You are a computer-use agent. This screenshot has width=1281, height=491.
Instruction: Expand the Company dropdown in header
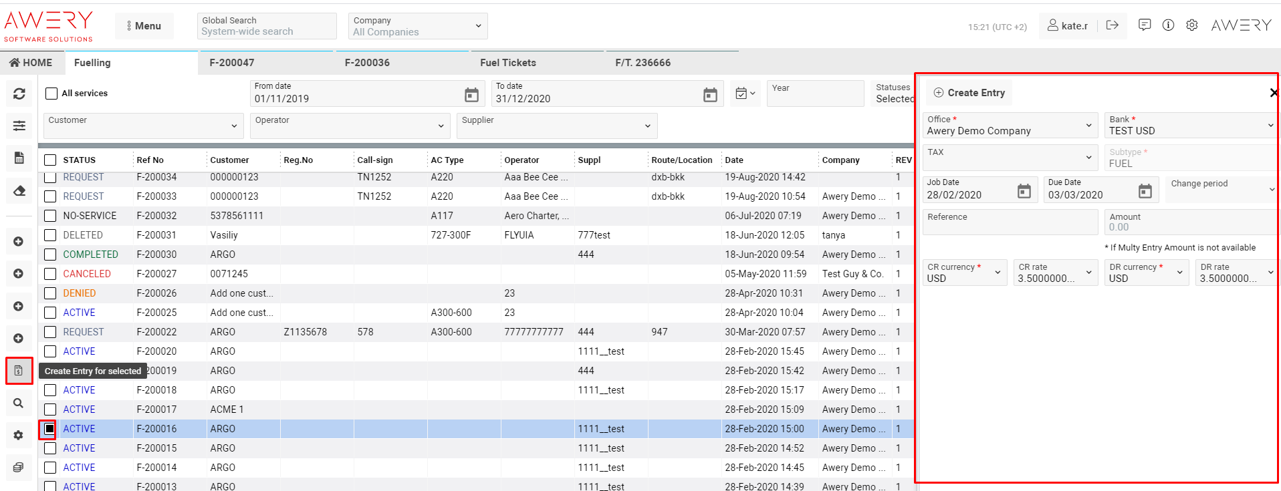(417, 26)
